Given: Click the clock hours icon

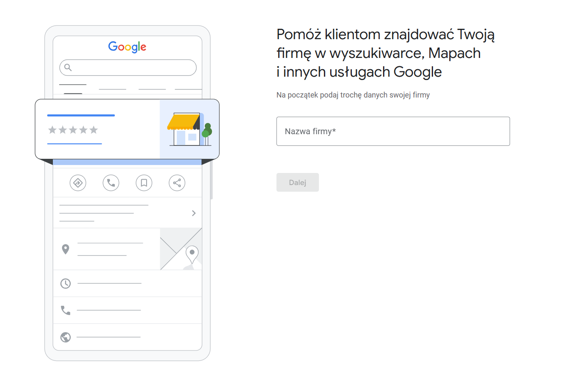Looking at the screenshot, I should [65, 284].
